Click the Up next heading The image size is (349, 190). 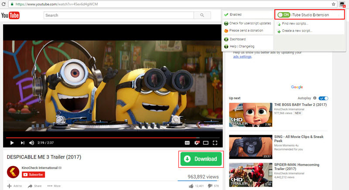tap(235, 98)
